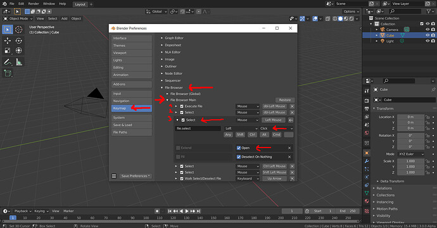Click the Restore button for File Browser Main
Viewport: 437px width, 228px height.
(x=285, y=100)
